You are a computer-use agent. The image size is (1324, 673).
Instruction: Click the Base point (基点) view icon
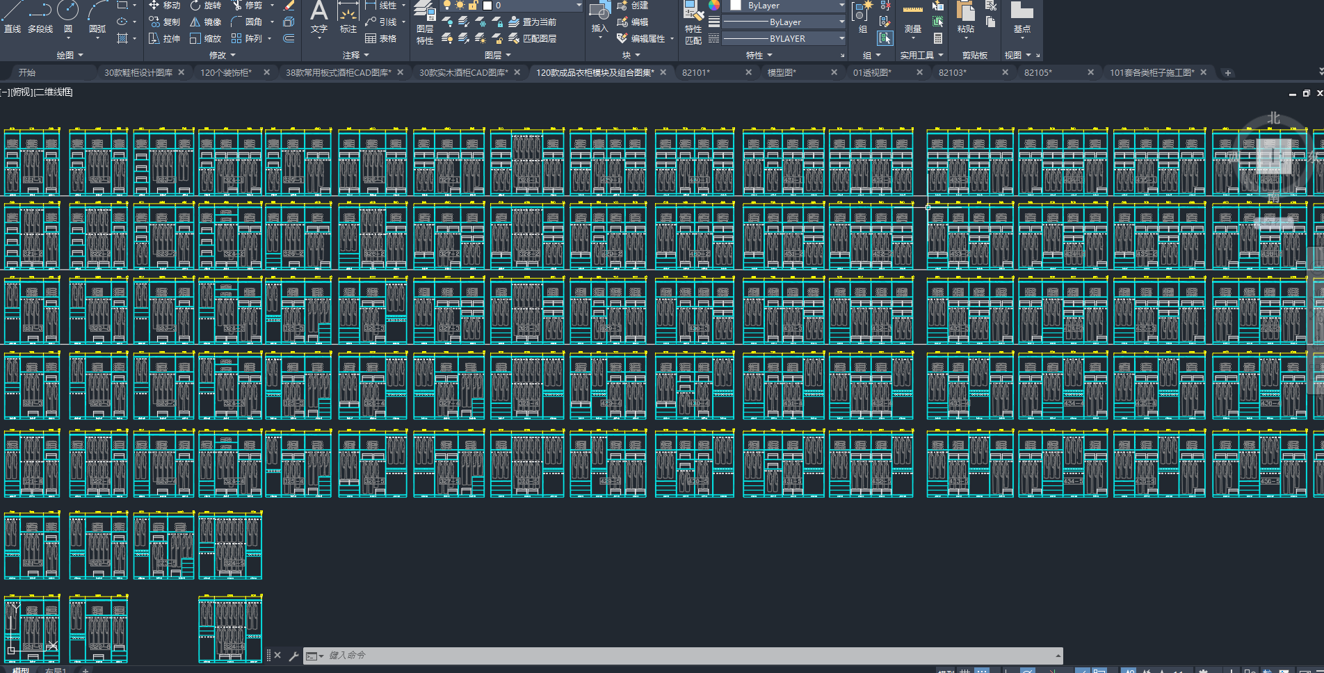click(1022, 17)
